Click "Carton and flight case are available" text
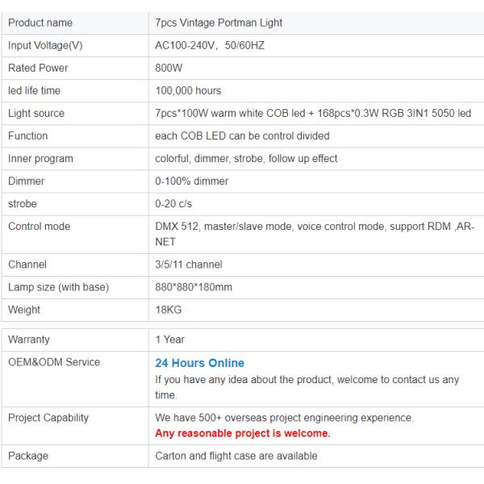 pos(236,456)
